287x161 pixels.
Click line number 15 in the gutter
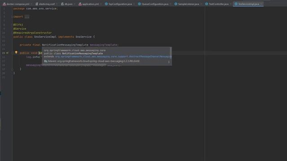pyautogui.click(x=4, y=53)
